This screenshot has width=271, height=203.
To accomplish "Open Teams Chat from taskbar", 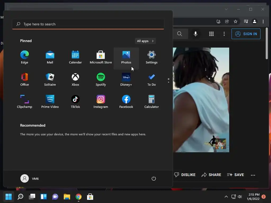I will tap(55, 197).
